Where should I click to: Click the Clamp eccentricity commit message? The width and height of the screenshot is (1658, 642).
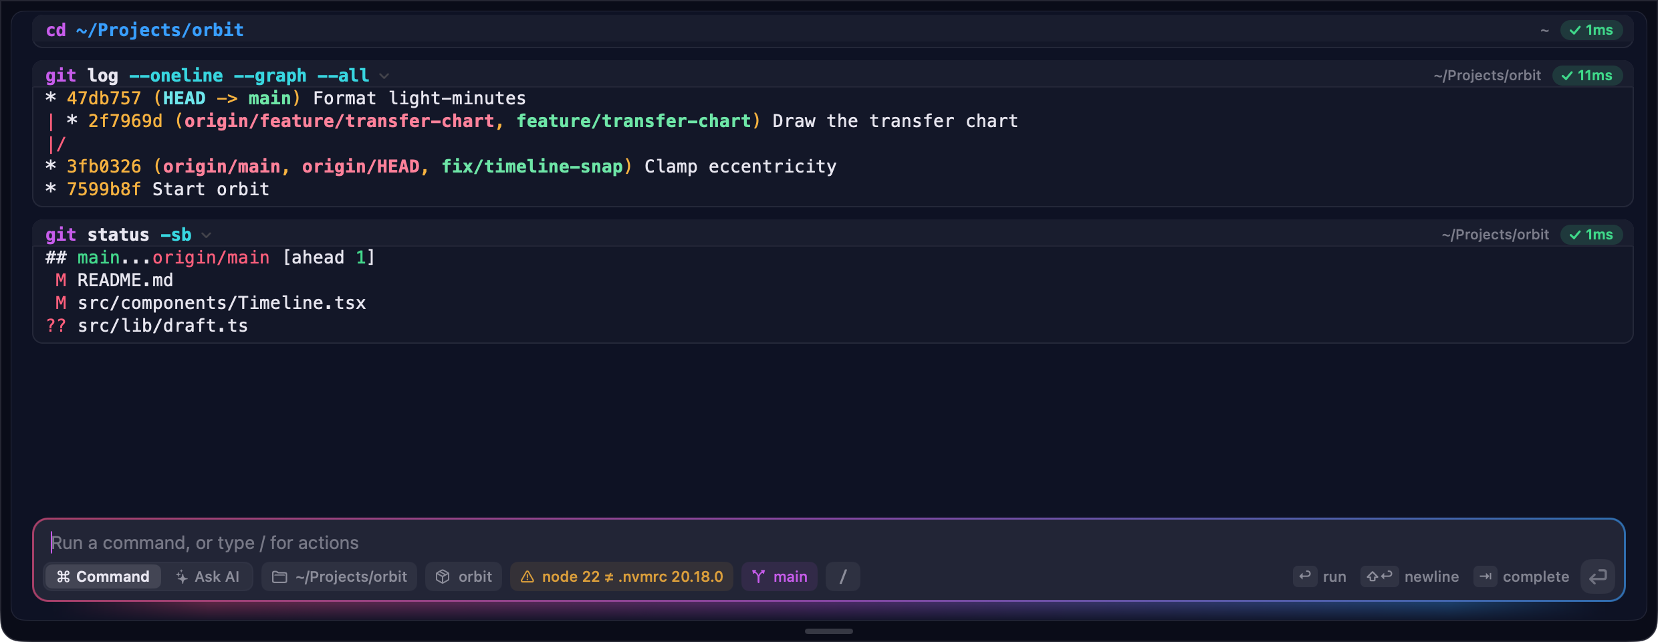pyautogui.click(x=741, y=167)
